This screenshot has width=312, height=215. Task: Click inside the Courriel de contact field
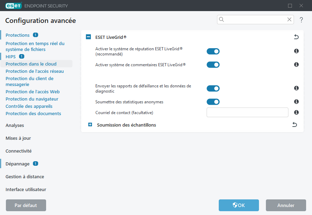(x=247, y=112)
